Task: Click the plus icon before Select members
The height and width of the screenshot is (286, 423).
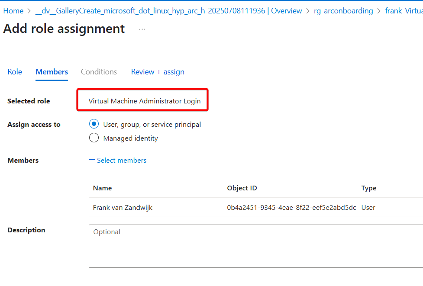Action: pos(92,160)
